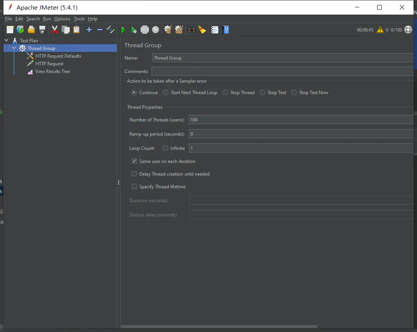Collapse all tree nodes with minus icon
Image resolution: width=417 pixels, height=332 pixels.
(x=100, y=30)
